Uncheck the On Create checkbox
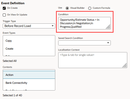 coord(4,8)
